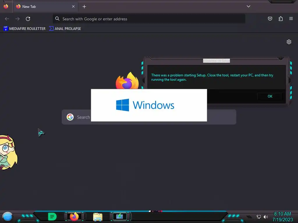Viewport: 298px width, 223px height.
Task: Open the green notes app in taskbar
Action: (52, 217)
